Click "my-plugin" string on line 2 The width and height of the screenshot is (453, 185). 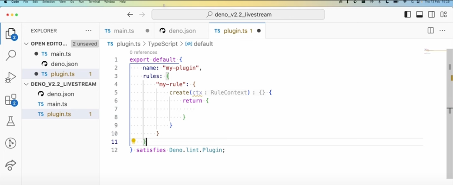181,68
